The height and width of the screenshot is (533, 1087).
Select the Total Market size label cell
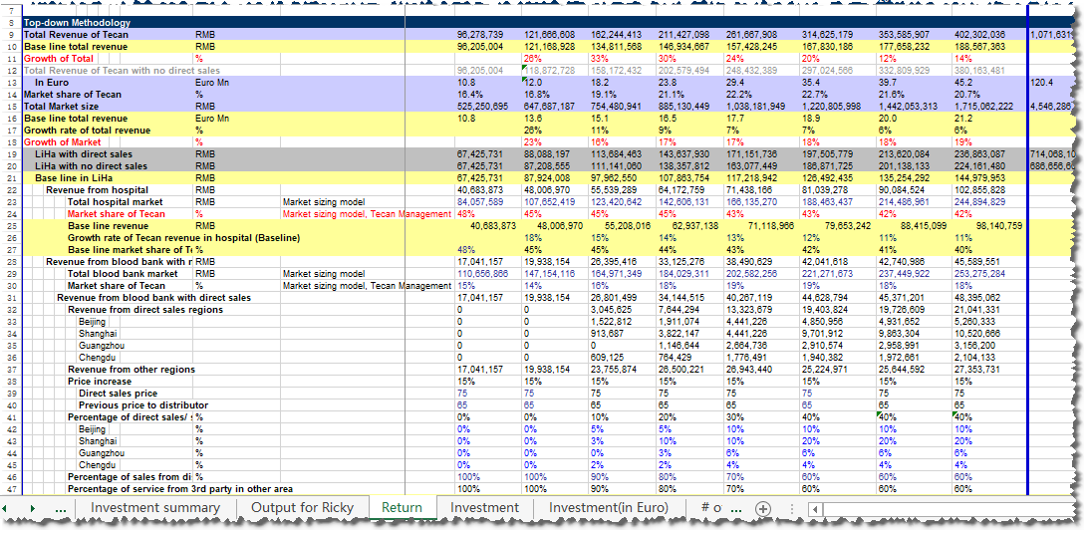tap(62, 107)
